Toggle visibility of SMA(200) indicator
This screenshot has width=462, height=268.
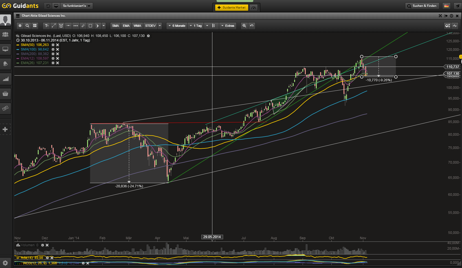pos(53,54)
